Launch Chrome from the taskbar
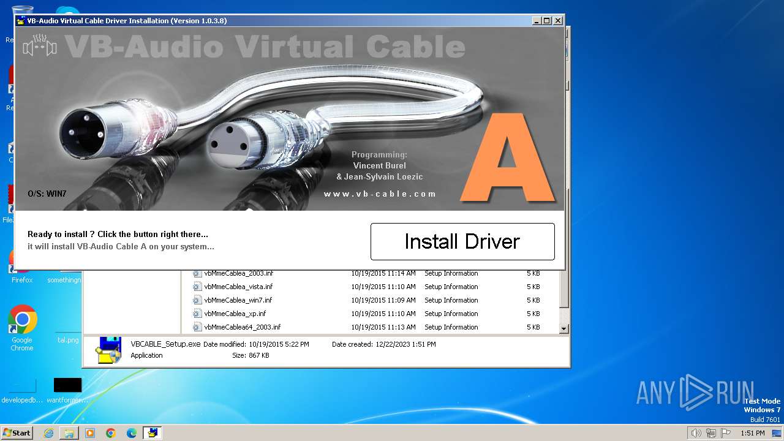This screenshot has width=784, height=441. point(111,433)
